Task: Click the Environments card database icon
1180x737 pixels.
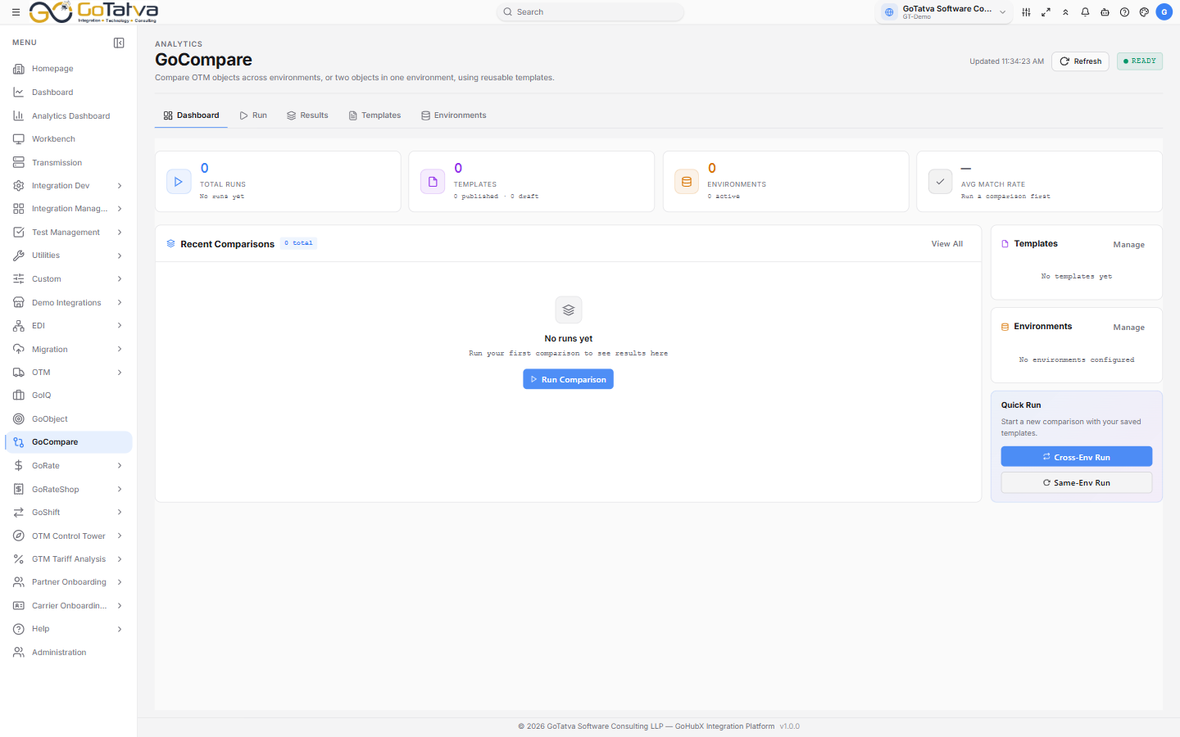Action: 687,182
